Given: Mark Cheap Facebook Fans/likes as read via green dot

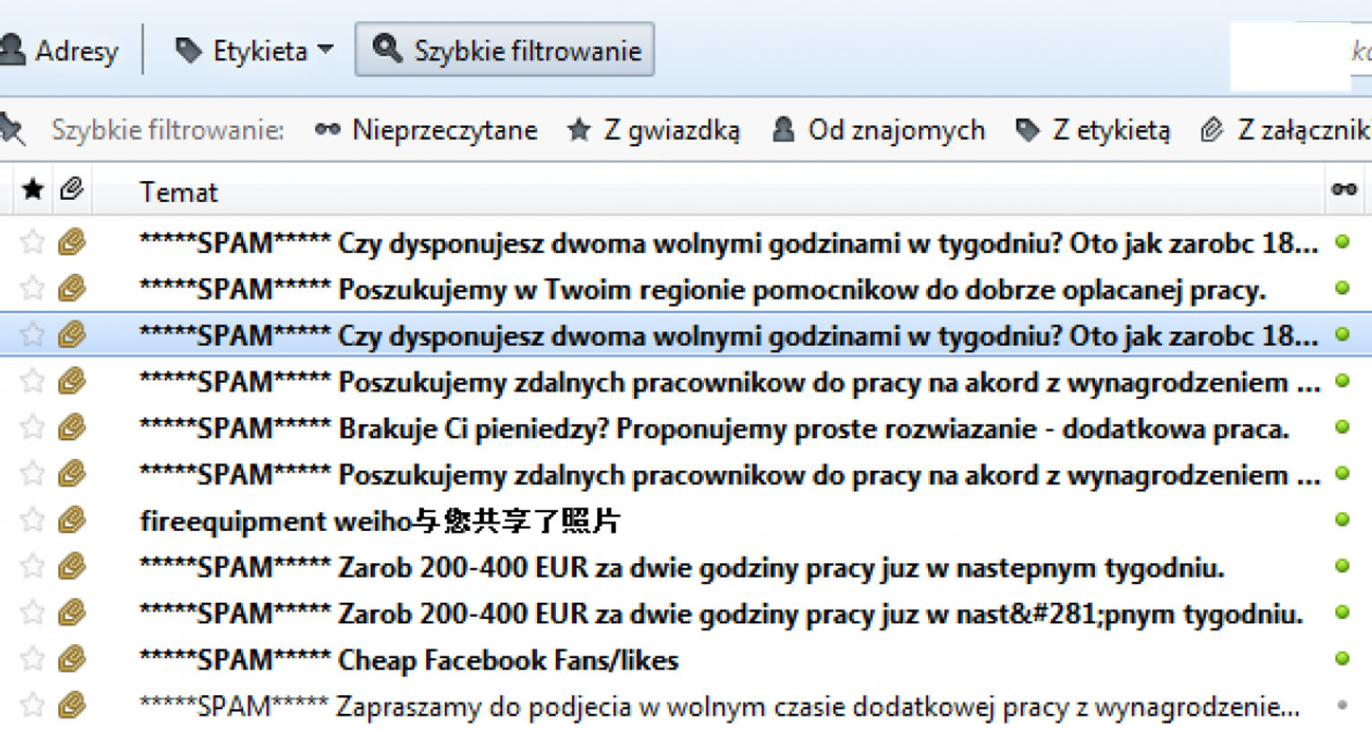Looking at the screenshot, I should 1342,658.
